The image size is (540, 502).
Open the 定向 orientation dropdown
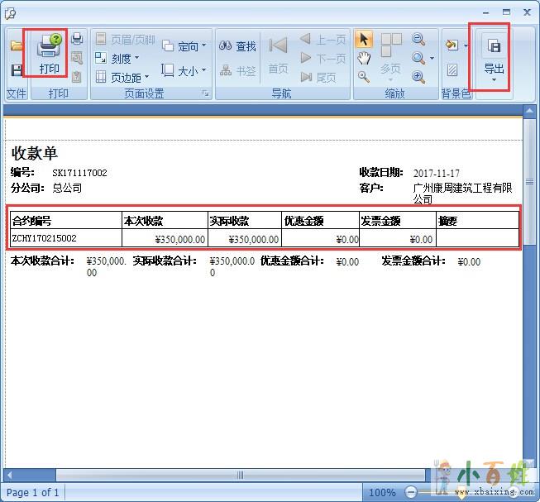point(185,46)
